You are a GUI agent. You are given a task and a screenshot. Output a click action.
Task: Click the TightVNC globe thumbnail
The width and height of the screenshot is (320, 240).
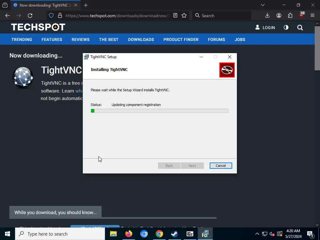pyautogui.click(x=23, y=77)
